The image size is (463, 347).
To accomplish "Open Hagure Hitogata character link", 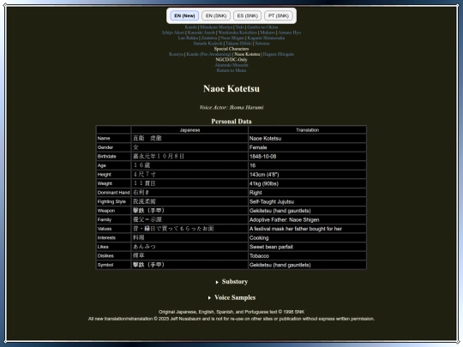I will tap(278, 54).
